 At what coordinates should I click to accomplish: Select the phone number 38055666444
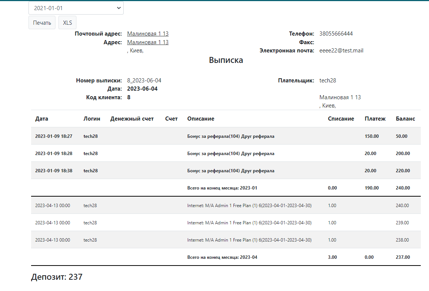point(336,34)
